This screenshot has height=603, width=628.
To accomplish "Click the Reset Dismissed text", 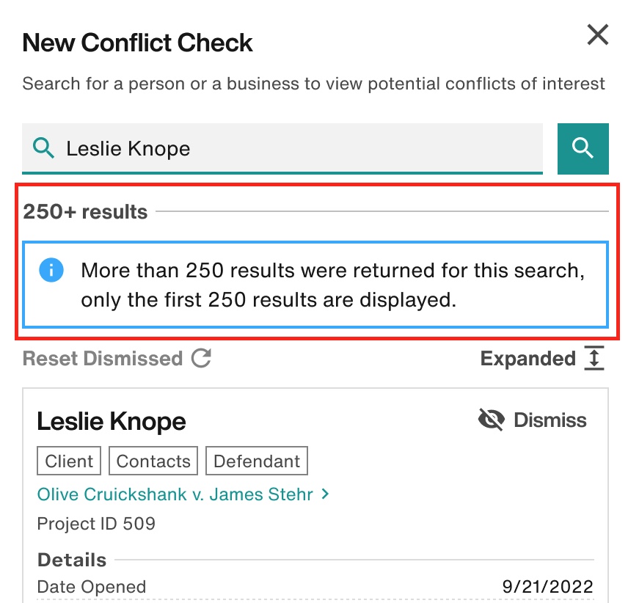I will tap(103, 359).
